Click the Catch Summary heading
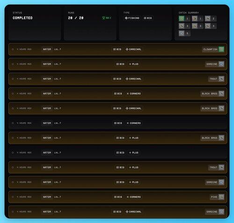234x223 pixels. (189, 13)
